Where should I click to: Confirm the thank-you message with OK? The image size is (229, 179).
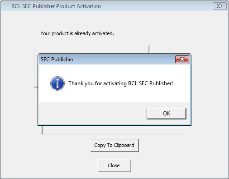167,114
